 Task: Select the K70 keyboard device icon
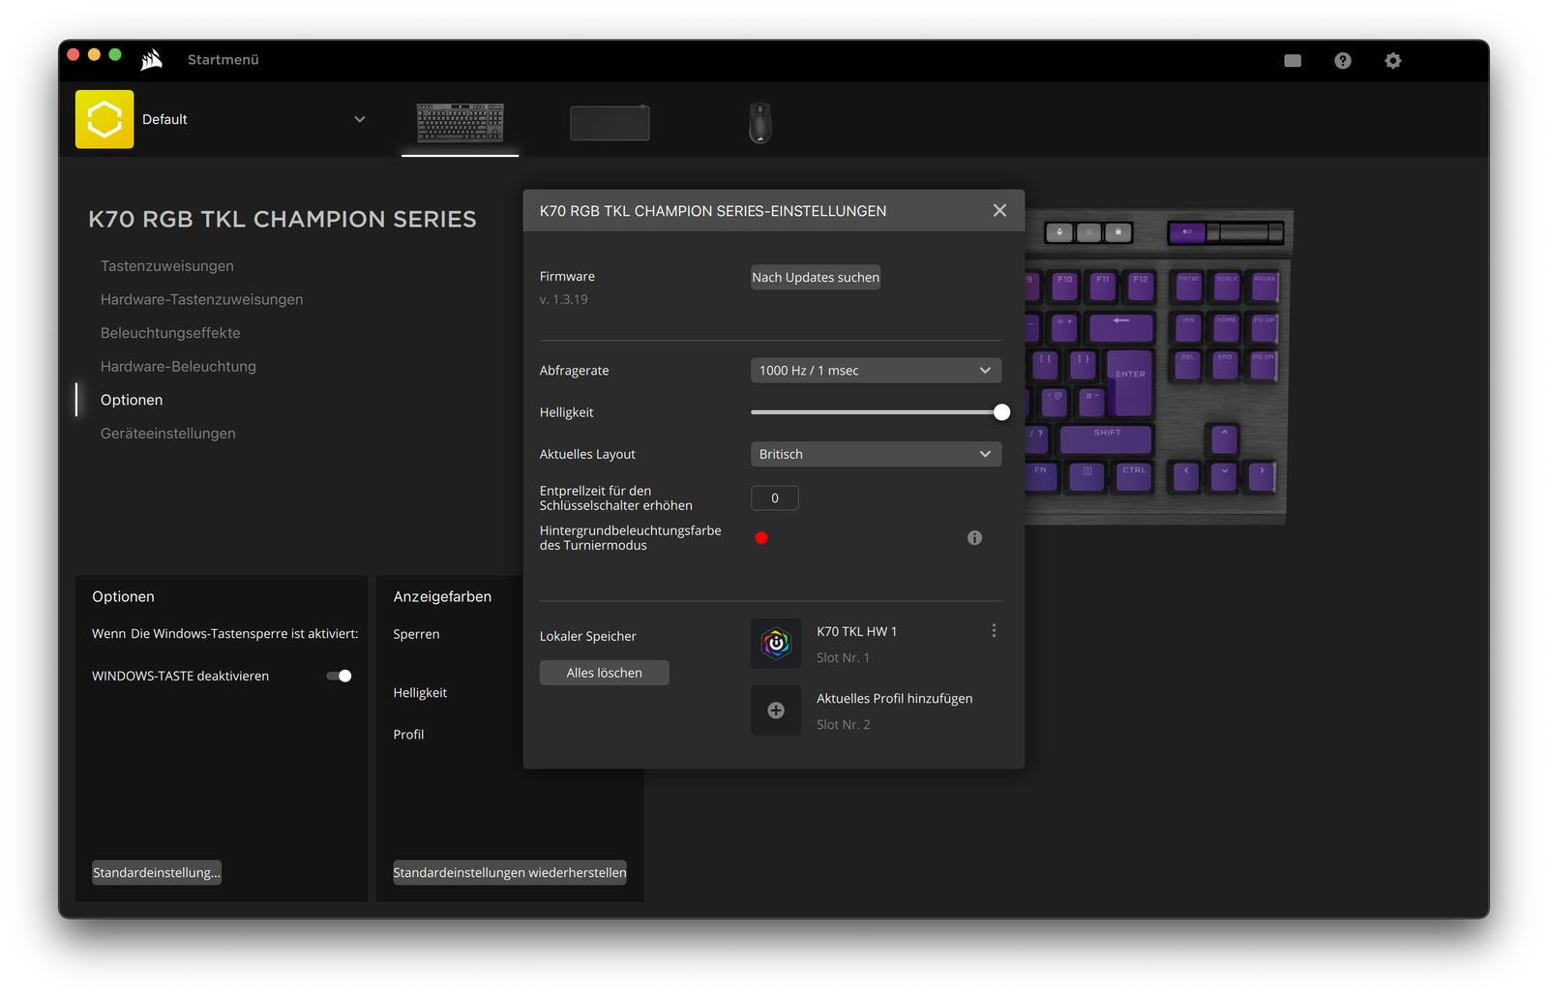(x=461, y=123)
